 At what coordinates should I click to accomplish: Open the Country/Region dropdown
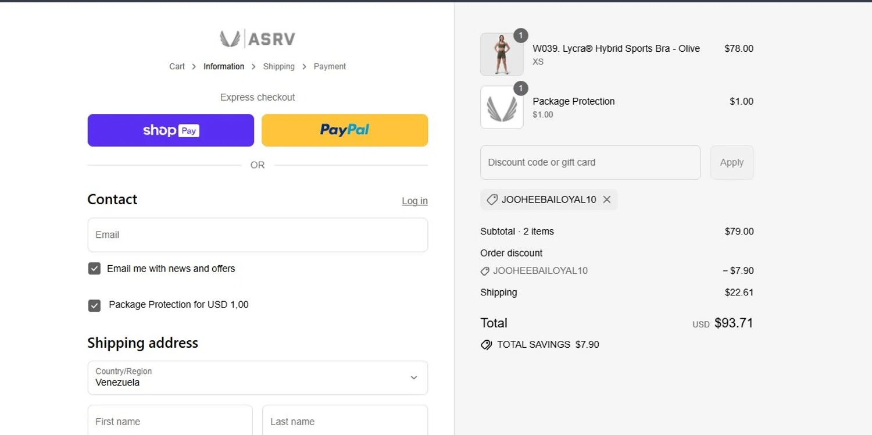[x=258, y=377]
